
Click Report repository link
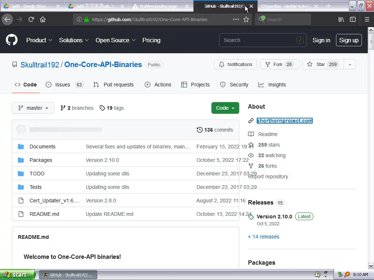coord(268,177)
